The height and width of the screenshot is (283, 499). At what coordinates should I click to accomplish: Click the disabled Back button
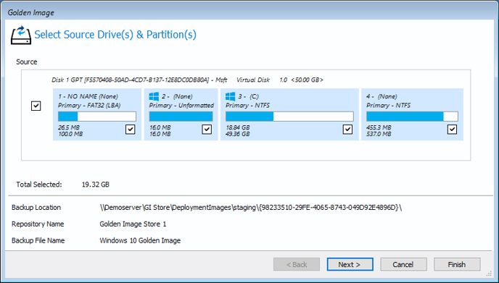[297, 264]
